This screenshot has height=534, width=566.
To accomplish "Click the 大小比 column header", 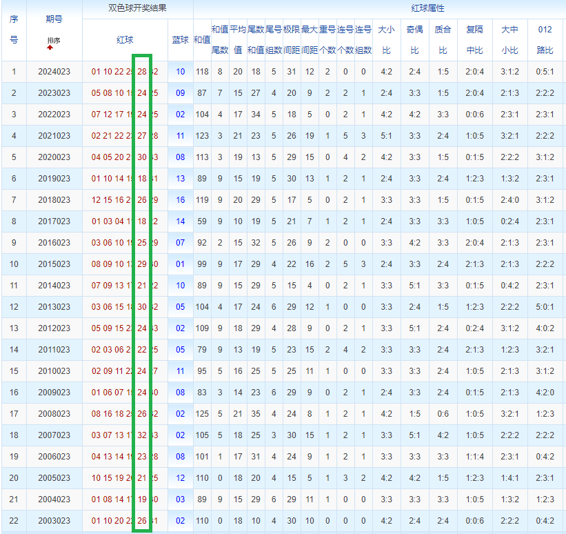I will [386, 40].
